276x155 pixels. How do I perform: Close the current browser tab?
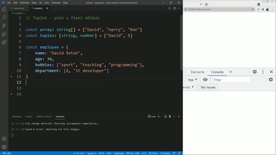[201, 4]
